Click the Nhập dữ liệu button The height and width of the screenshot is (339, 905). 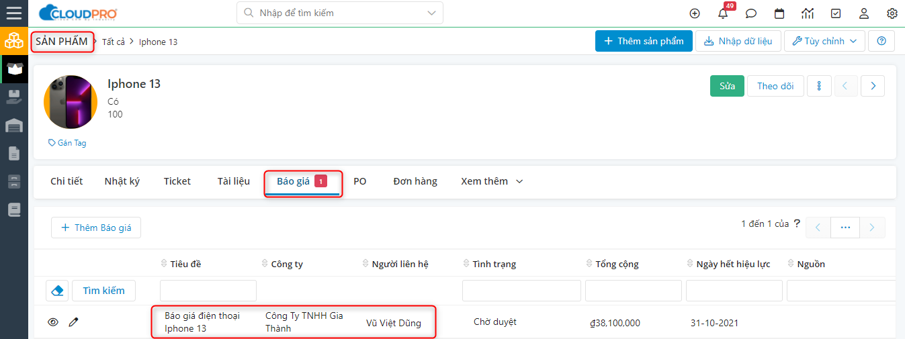click(738, 41)
